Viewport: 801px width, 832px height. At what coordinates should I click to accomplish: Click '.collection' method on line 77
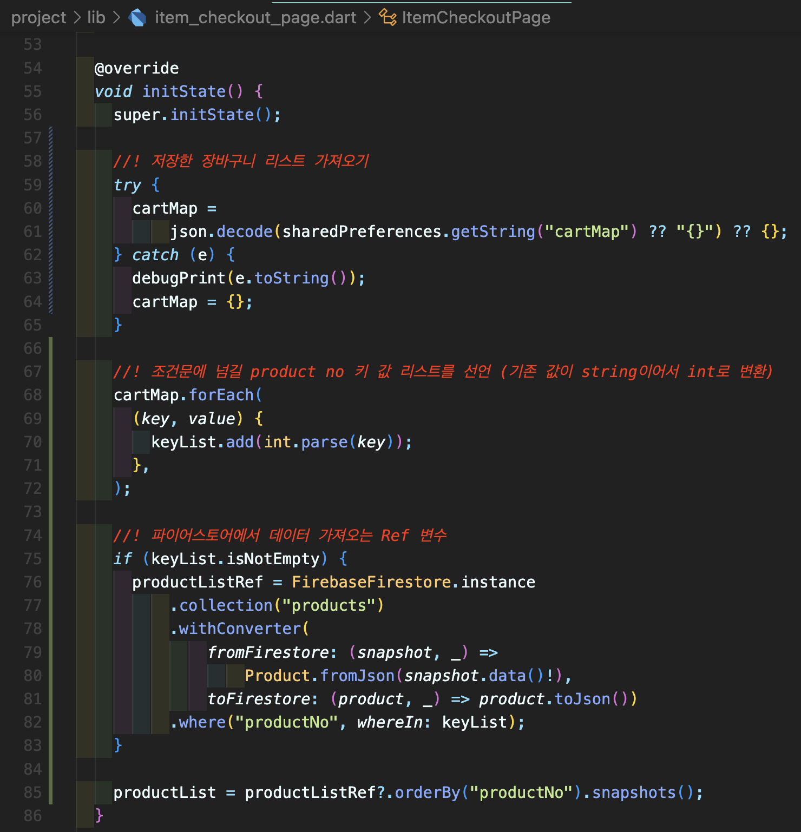click(x=221, y=605)
